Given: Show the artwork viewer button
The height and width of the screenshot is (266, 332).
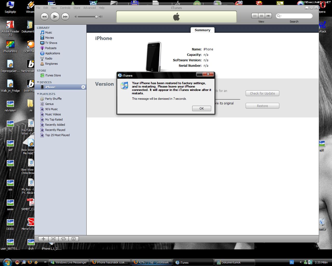Looking at the screenshot, I should [x=73, y=239].
